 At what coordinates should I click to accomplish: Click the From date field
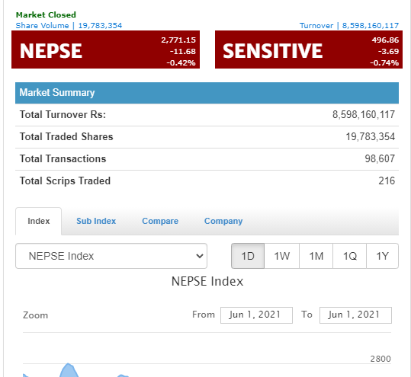256,315
